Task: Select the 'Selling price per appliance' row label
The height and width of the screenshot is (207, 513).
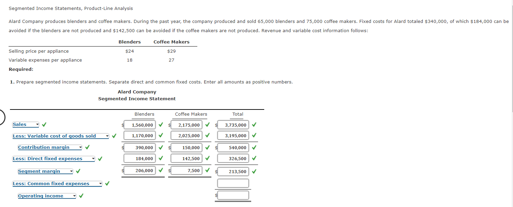Action: [x=39, y=51]
